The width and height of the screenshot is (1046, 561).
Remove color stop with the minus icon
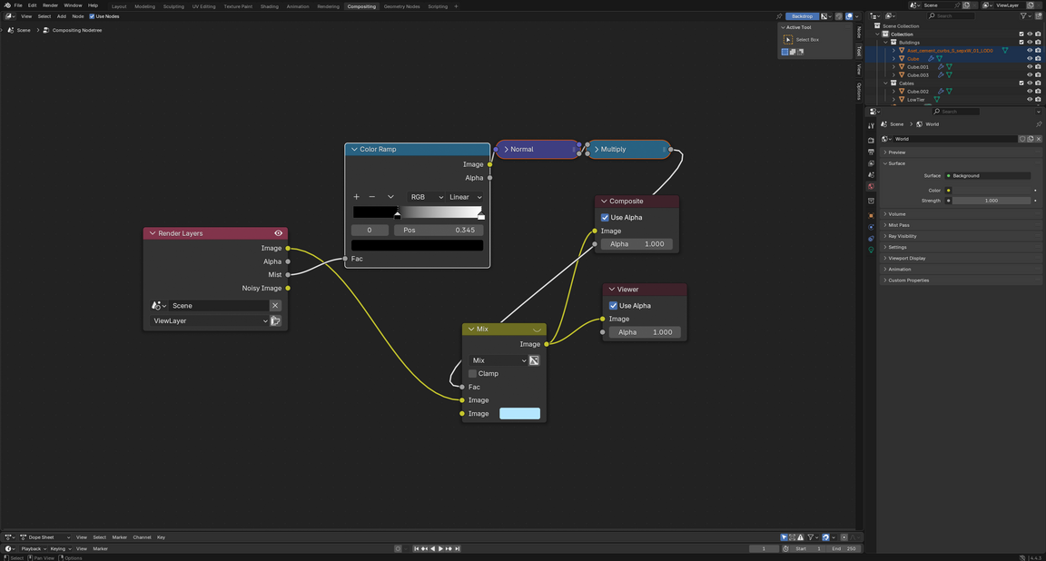tap(372, 197)
